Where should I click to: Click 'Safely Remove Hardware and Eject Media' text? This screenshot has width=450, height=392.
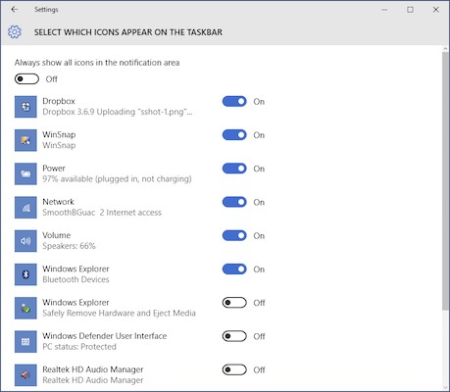(x=119, y=314)
